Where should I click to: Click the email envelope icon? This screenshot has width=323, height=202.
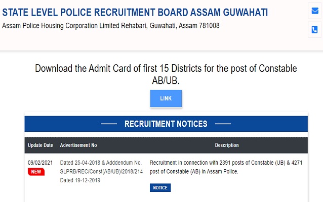tap(314, 11)
